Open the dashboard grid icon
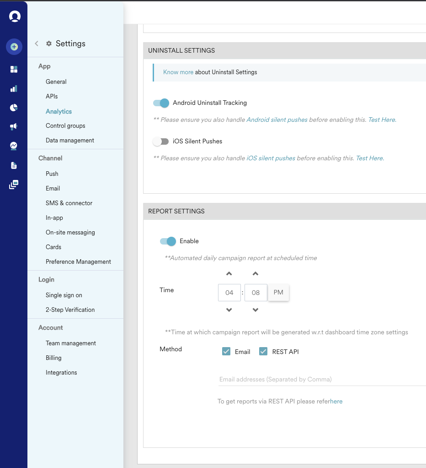 [14, 69]
